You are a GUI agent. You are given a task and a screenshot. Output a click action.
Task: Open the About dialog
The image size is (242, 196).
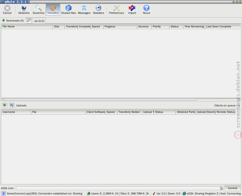click(x=146, y=10)
